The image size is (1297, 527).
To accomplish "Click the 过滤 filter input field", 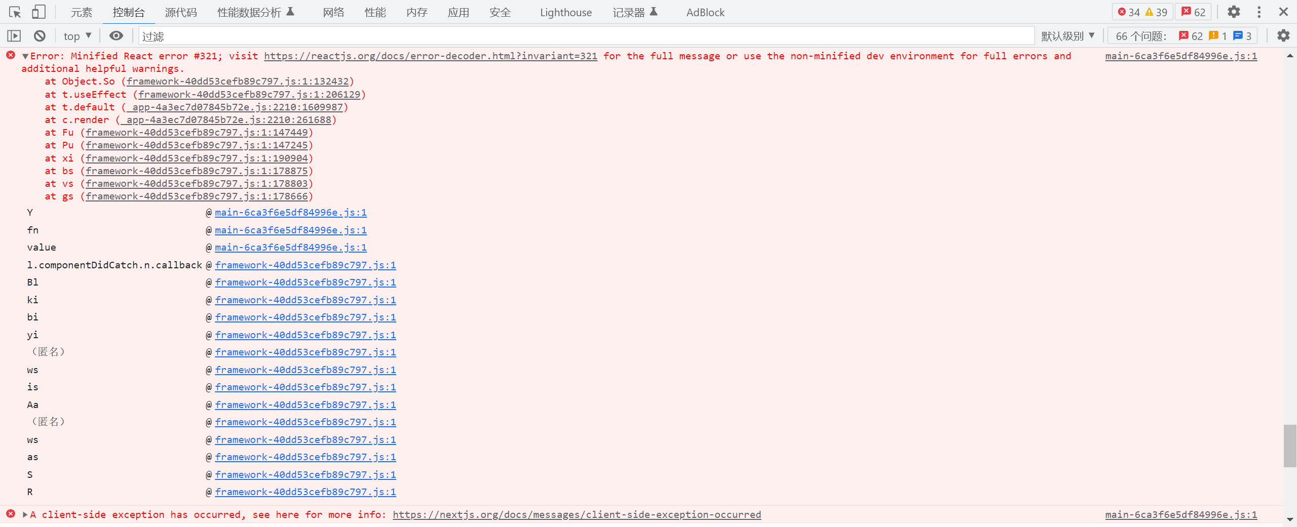I will (586, 36).
